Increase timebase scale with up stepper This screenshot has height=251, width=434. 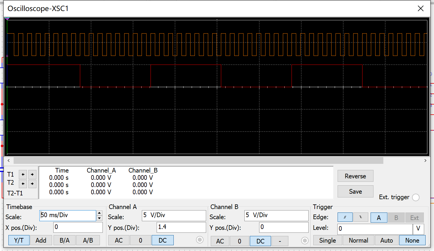click(99, 213)
